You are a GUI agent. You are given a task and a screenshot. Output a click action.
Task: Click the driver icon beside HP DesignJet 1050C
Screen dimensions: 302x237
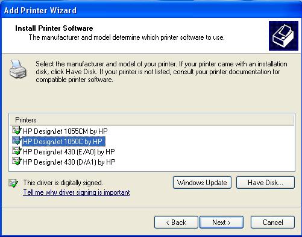pyautogui.click(x=17, y=141)
